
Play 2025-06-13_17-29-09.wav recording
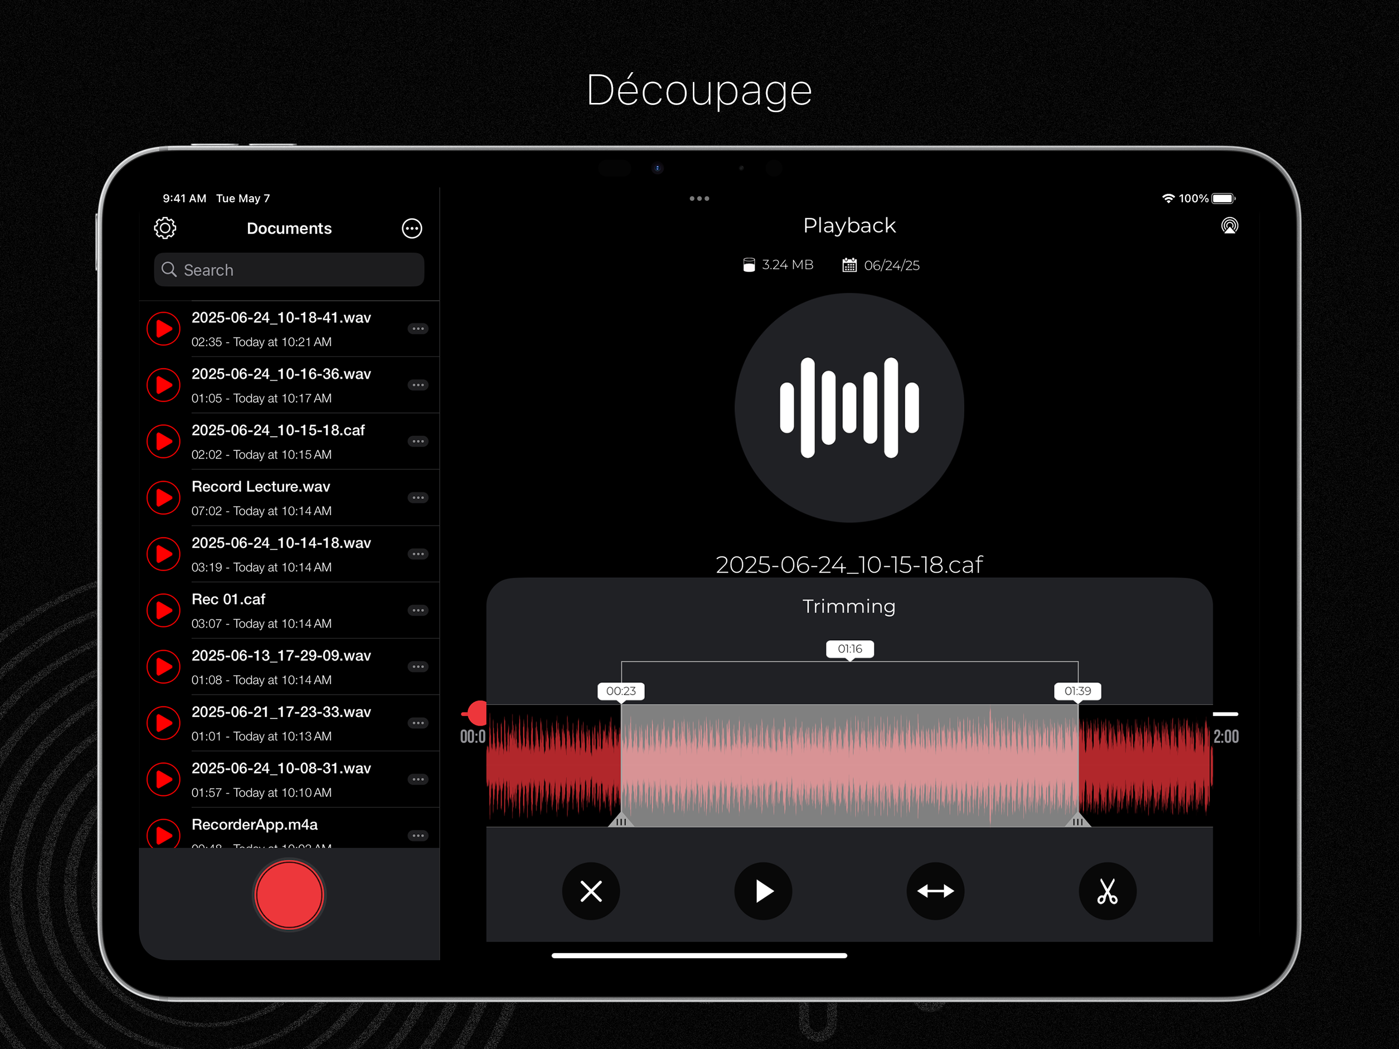tap(164, 667)
